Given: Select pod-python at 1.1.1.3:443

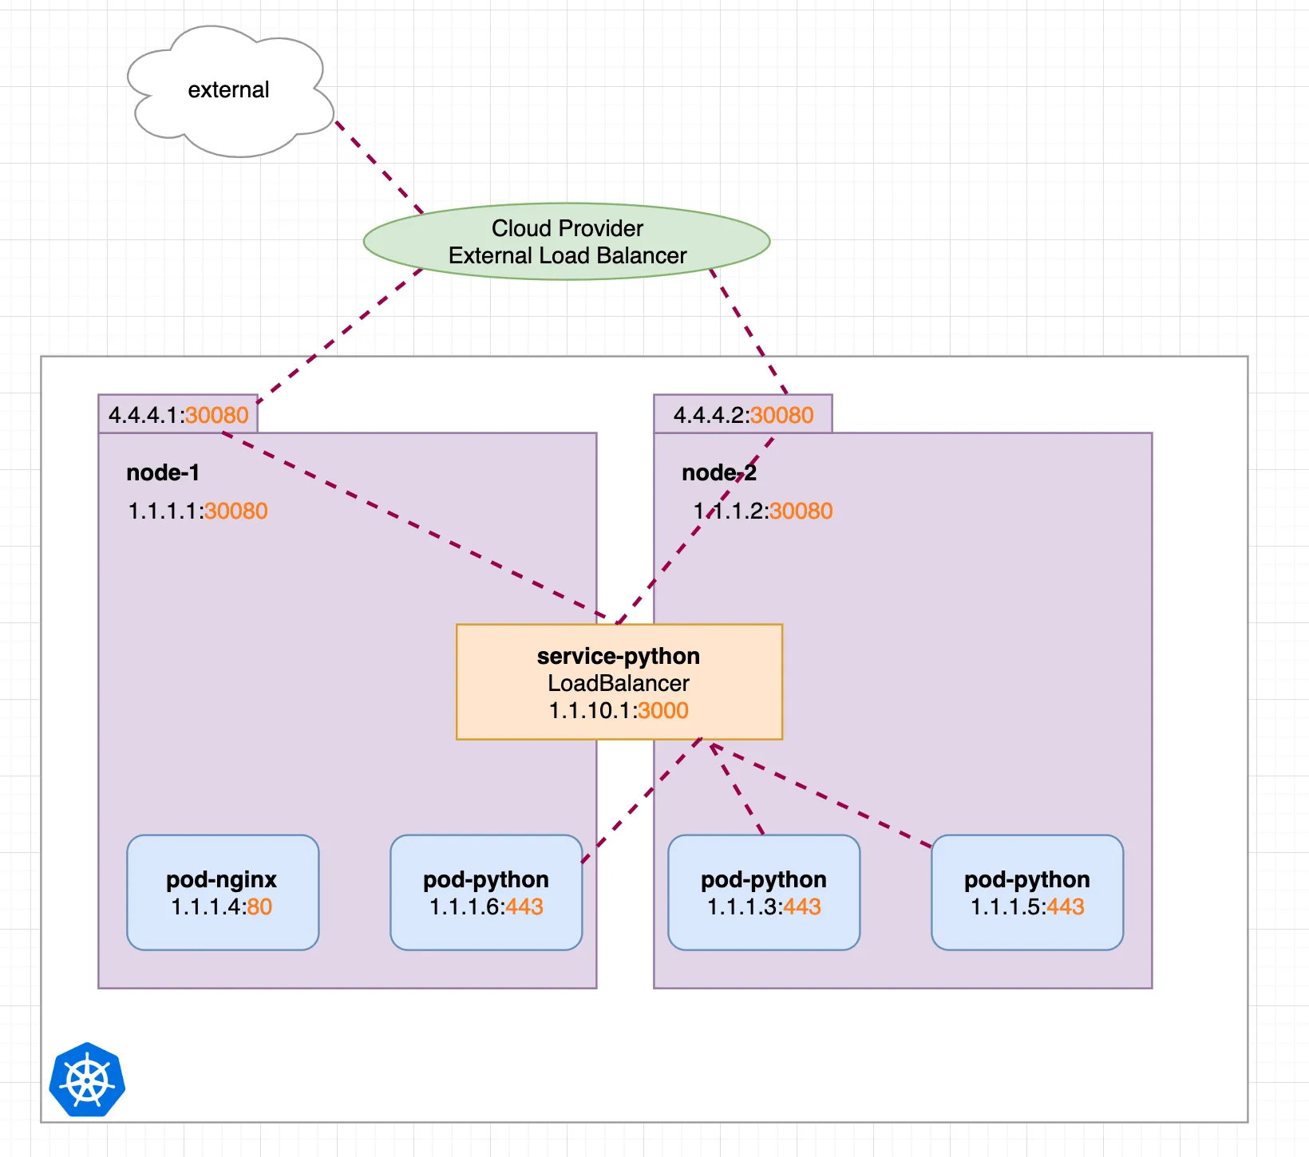Looking at the screenshot, I should tap(764, 893).
